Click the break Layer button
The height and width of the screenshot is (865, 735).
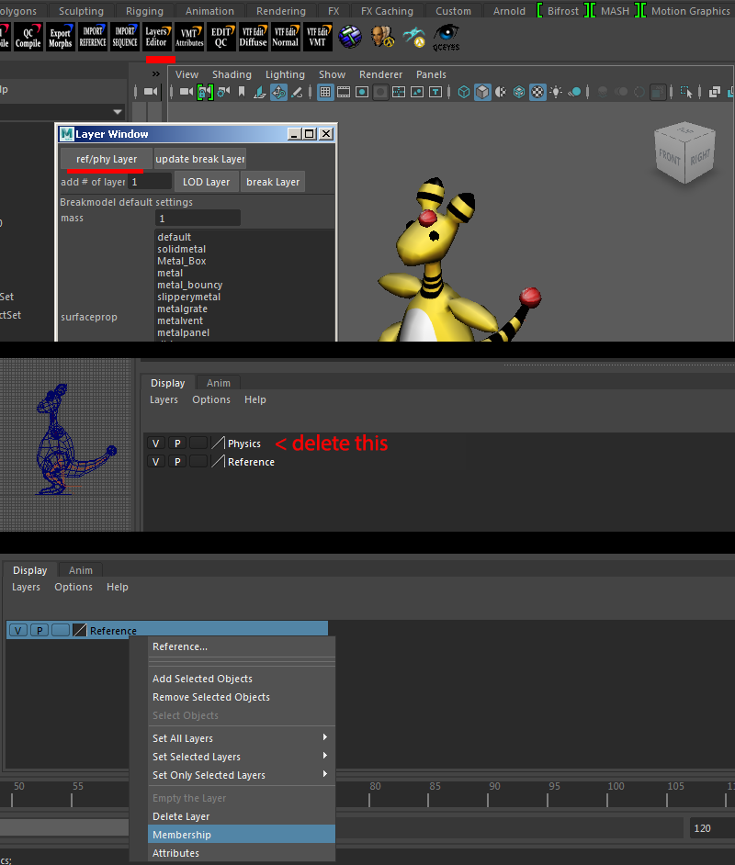[x=273, y=182]
